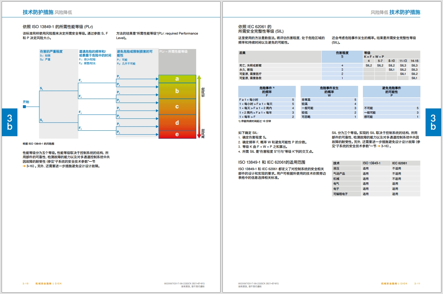Click the orange "d" performance level block
Image resolution: width=443 pixels, height=294 pixels.
tap(177, 123)
